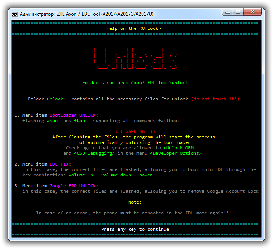273x249 pixels.
Task: Click the green '<Developer Options>' text
Action: [x=176, y=153]
